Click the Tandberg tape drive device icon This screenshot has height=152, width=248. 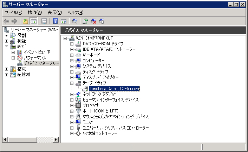click(x=85, y=89)
